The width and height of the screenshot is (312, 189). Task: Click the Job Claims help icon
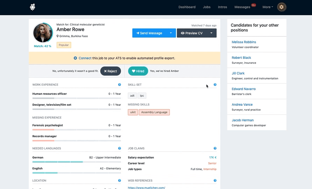coord(215,148)
